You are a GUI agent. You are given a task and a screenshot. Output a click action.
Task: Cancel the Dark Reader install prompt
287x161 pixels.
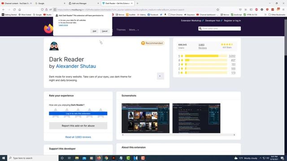click(104, 31)
